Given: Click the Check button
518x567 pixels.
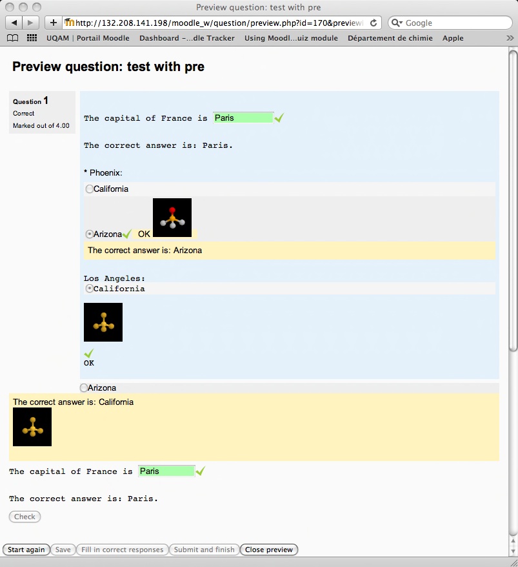Looking at the screenshot, I should coord(25,517).
